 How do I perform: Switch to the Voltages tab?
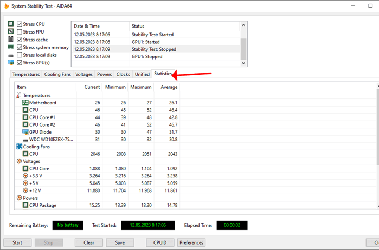[84, 74]
